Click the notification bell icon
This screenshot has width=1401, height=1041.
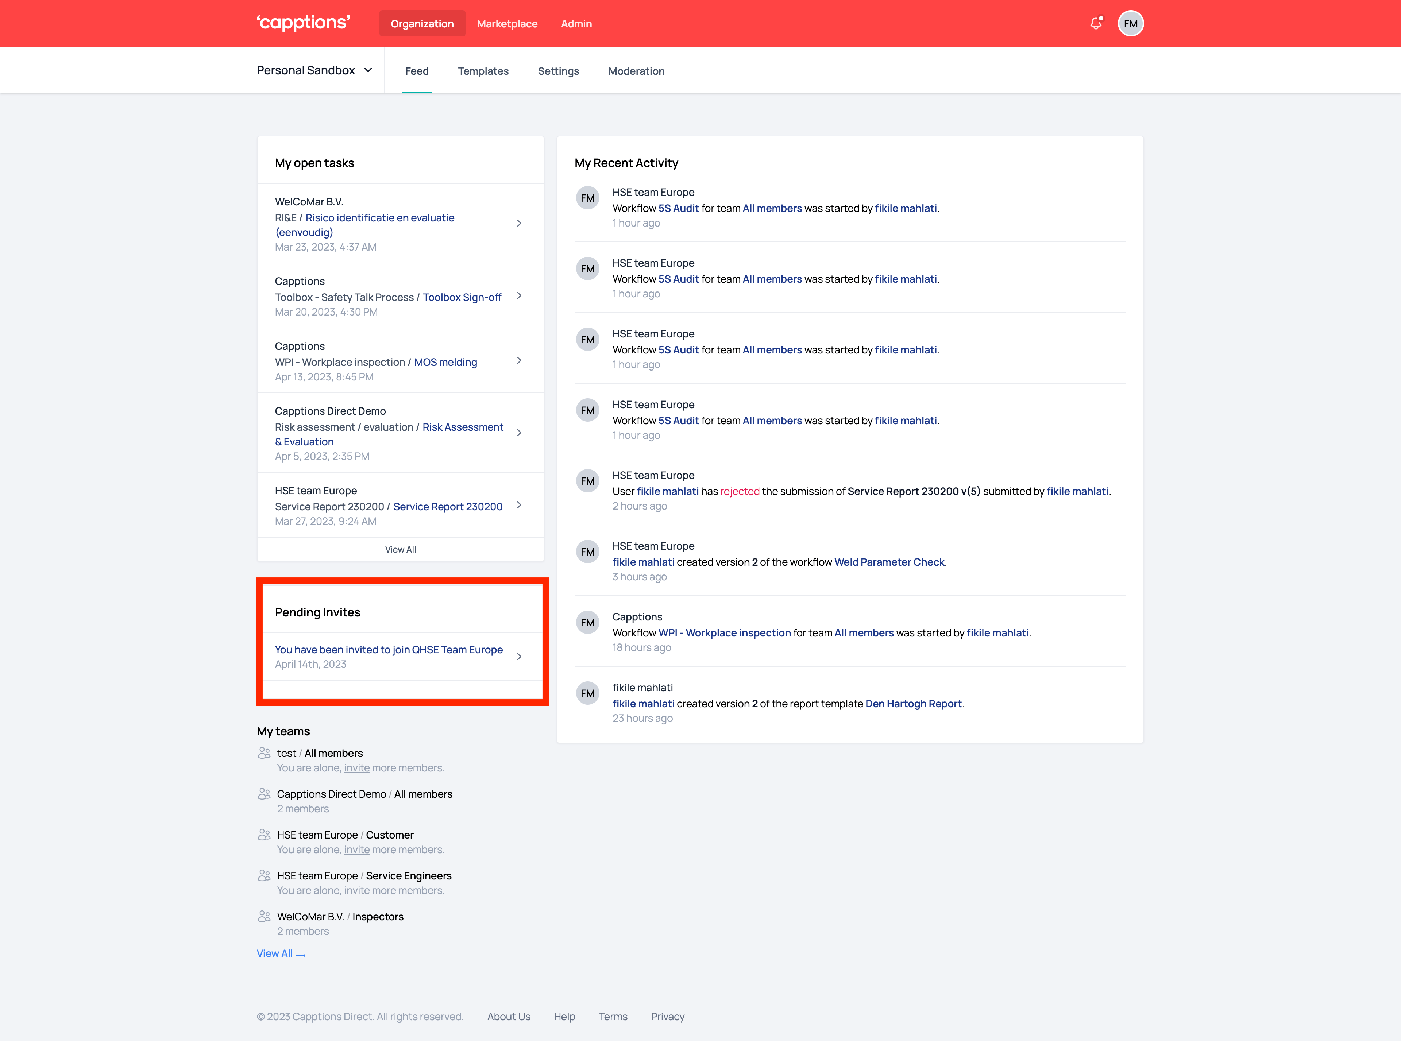pos(1096,23)
